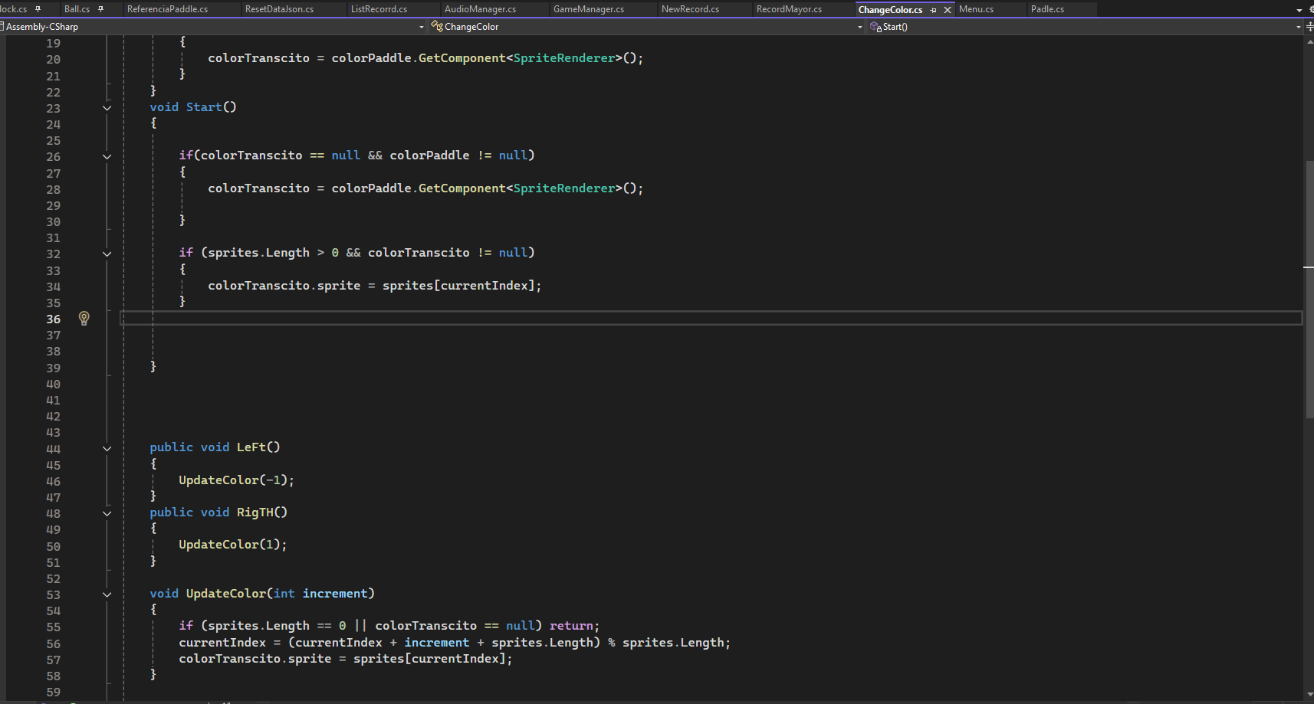
Task: Click the scrollbar up arrow
Action: click(x=1309, y=42)
